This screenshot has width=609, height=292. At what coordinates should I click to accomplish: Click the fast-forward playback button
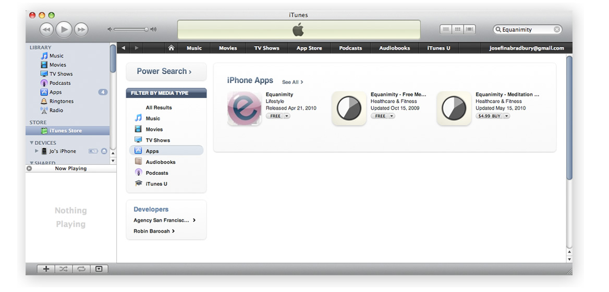click(81, 30)
